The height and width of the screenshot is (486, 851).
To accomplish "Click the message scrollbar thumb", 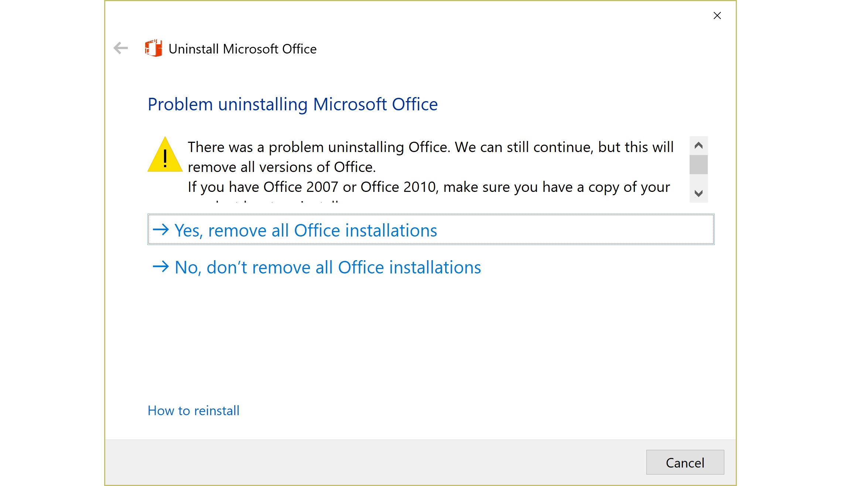I will coord(698,165).
